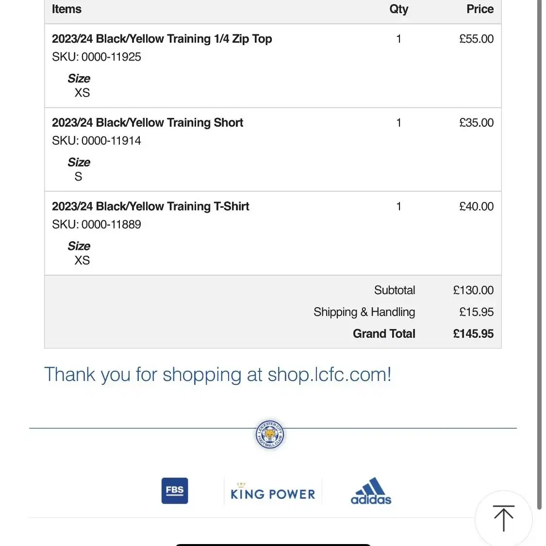Click the Shipping & Handling label

pyautogui.click(x=364, y=312)
